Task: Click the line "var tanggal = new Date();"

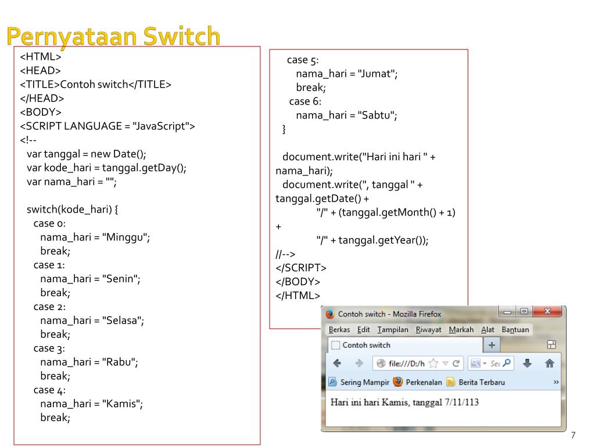Action: pos(86,154)
